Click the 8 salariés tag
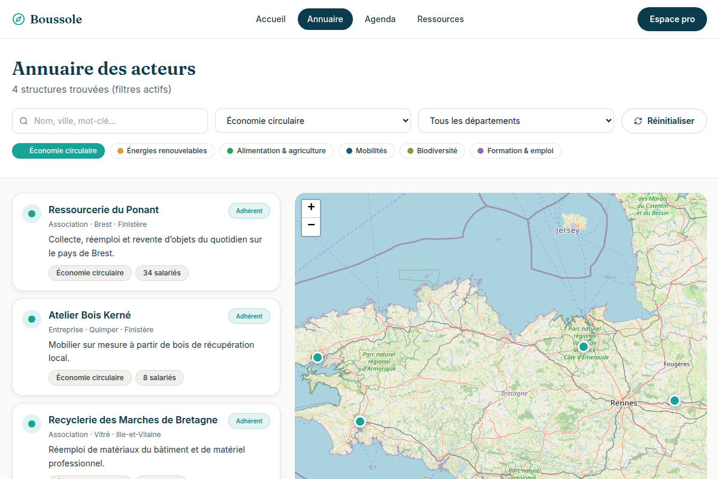Image resolution: width=719 pixels, height=479 pixels. 159,378
